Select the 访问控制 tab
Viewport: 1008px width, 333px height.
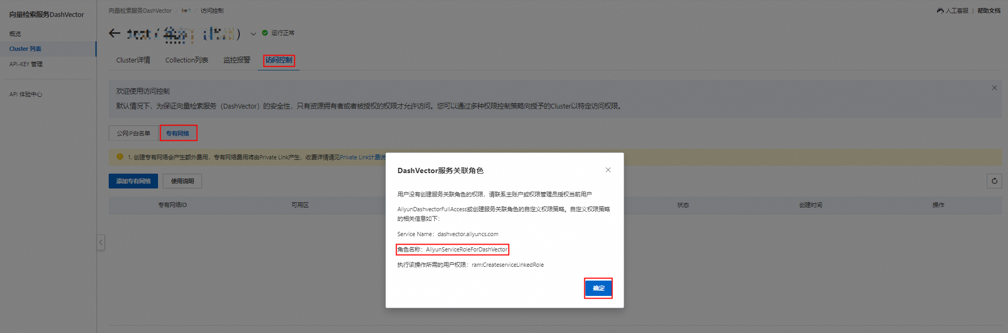279,60
